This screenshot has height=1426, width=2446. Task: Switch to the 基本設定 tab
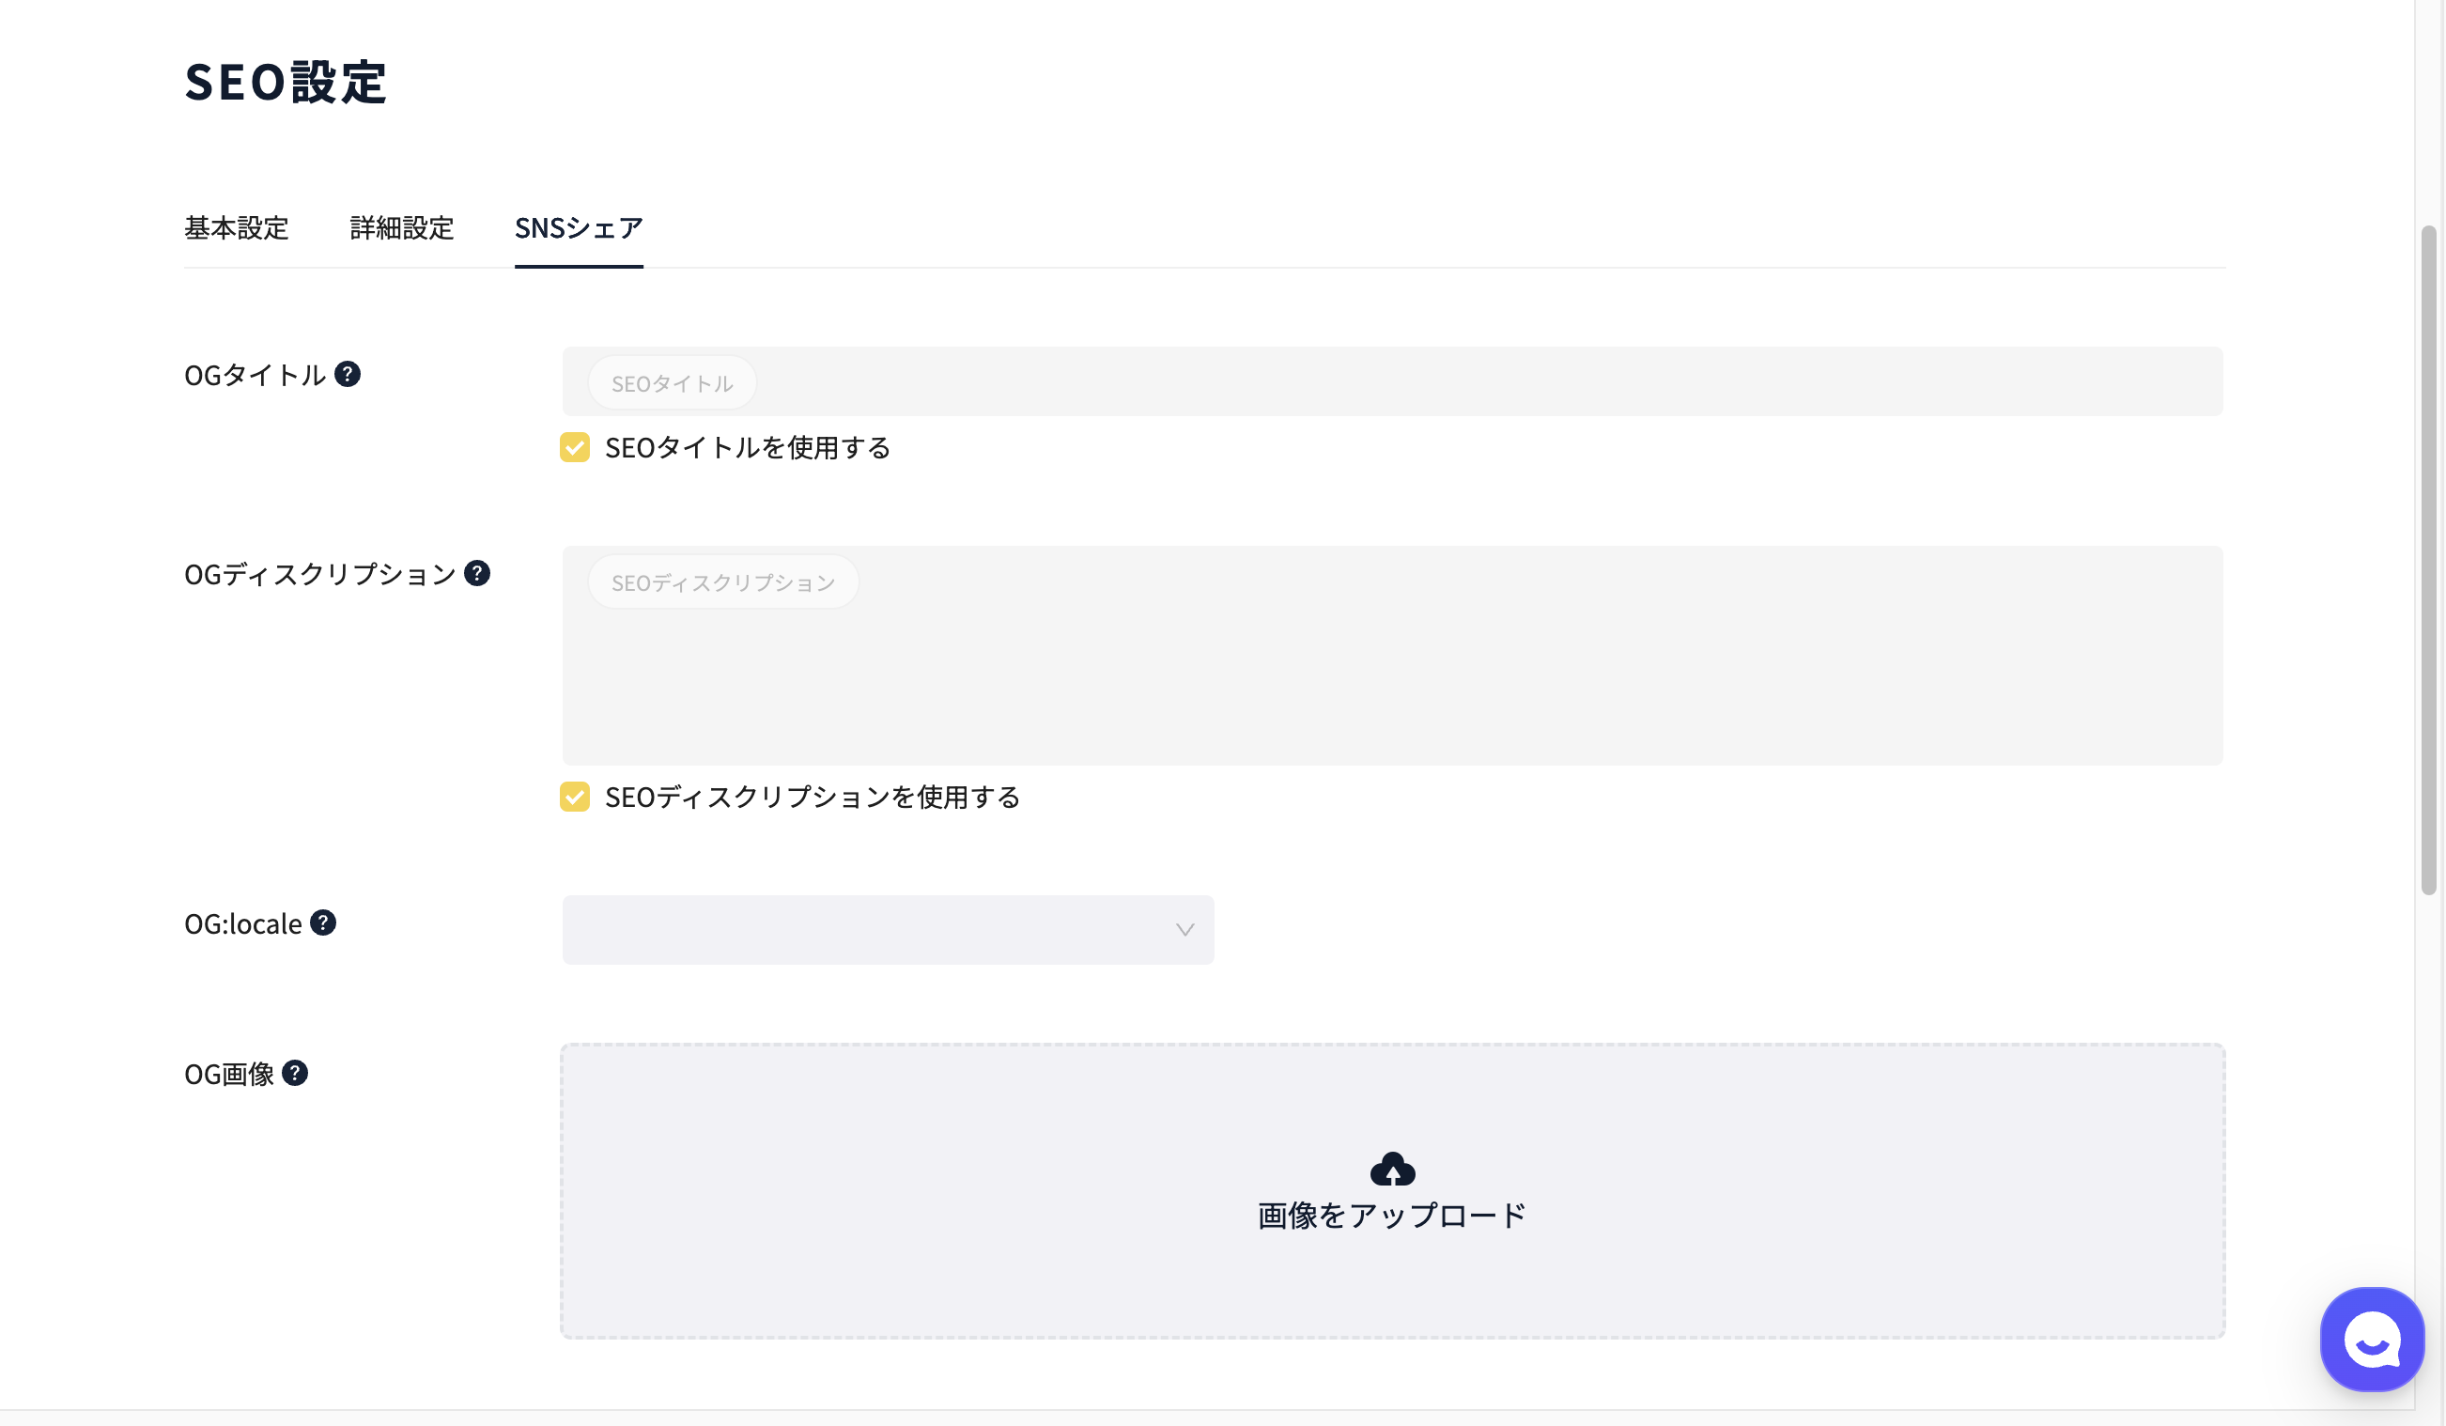[x=237, y=228]
